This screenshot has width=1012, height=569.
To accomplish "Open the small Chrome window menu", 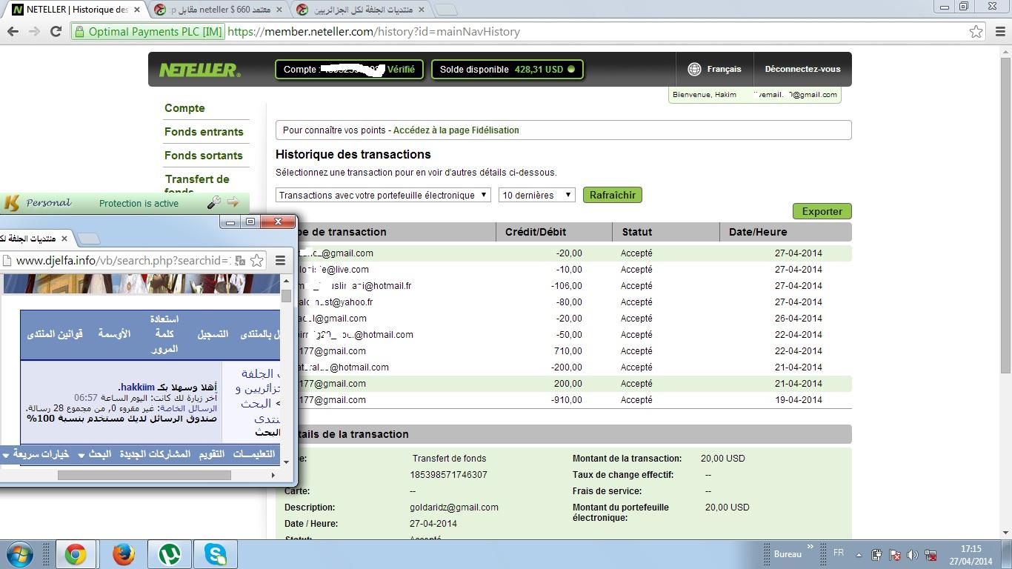I will pyautogui.click(x=281, y=260).
